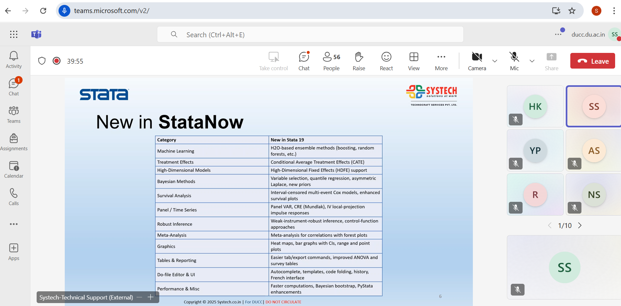621x306 pixels.
Task: Open the Calendar app
Action: 13,169
